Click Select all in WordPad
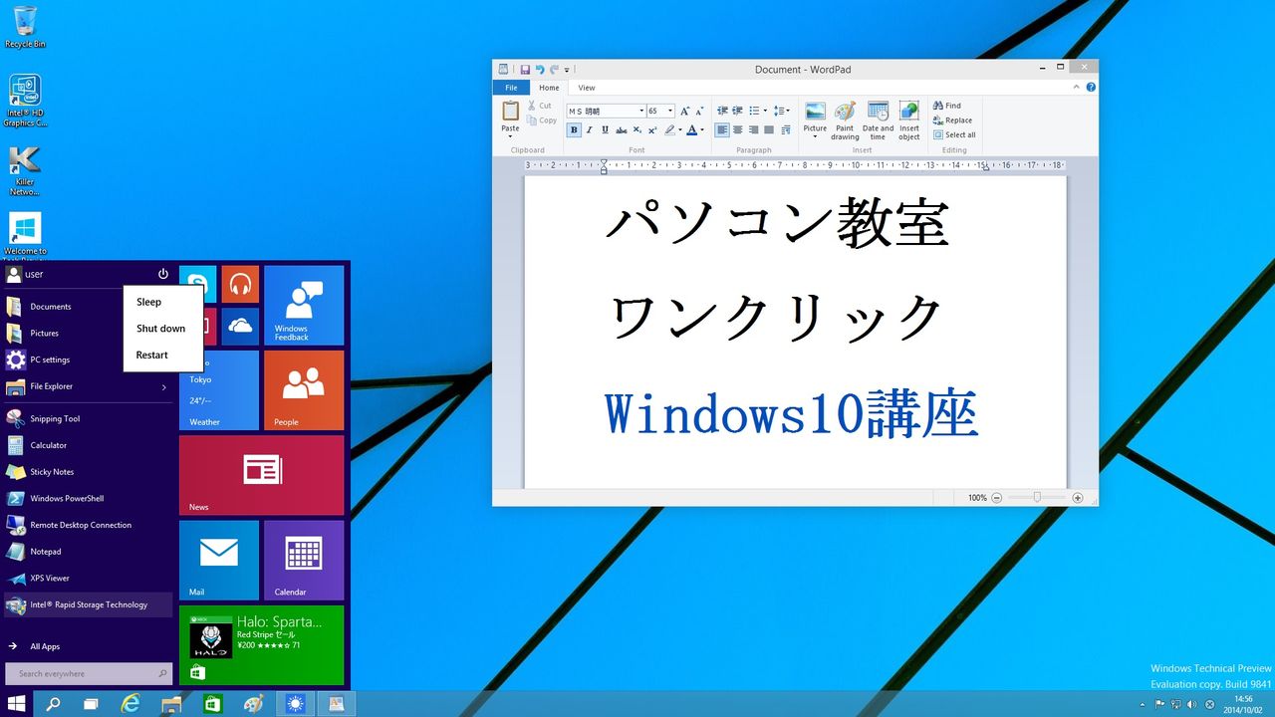 pyautogui.click(x=954, y=134)
